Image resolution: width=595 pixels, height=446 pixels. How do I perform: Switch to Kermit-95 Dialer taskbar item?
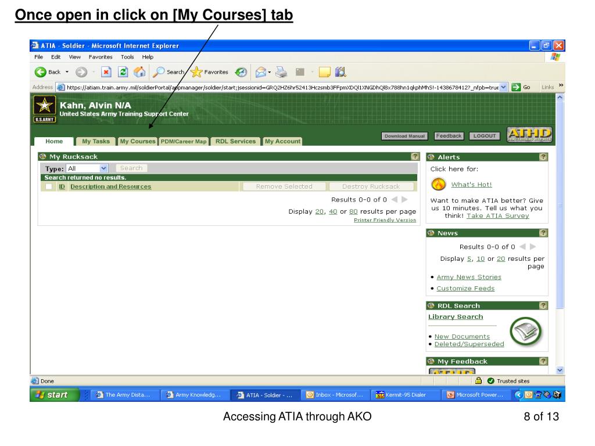pyautogui.click(x=405, y=395)
